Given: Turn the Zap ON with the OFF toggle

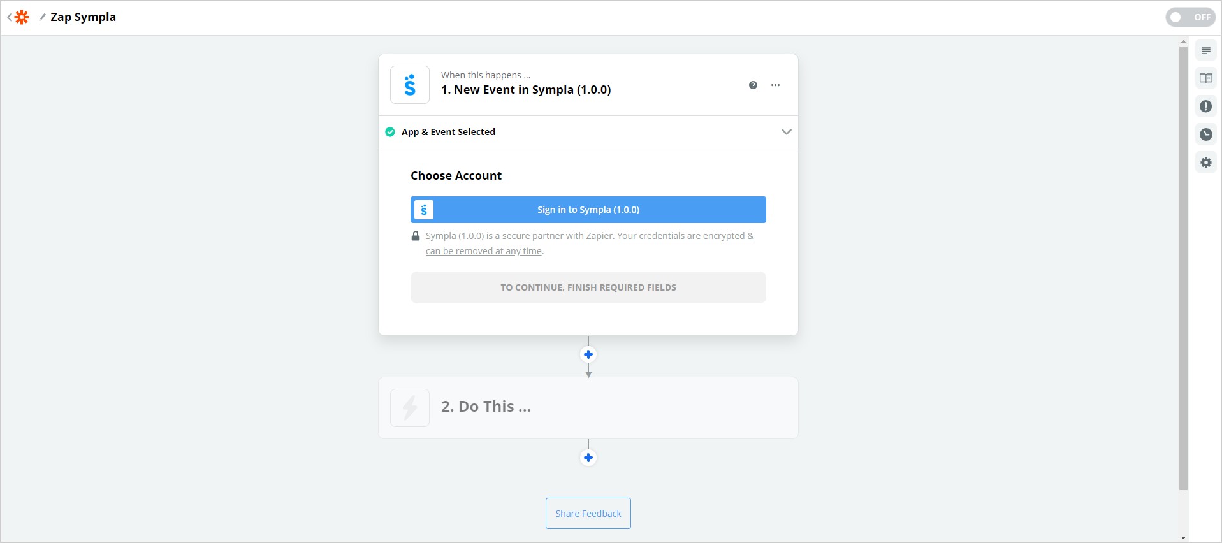Looking at the screenshot, I should [x=1190, y=17].
